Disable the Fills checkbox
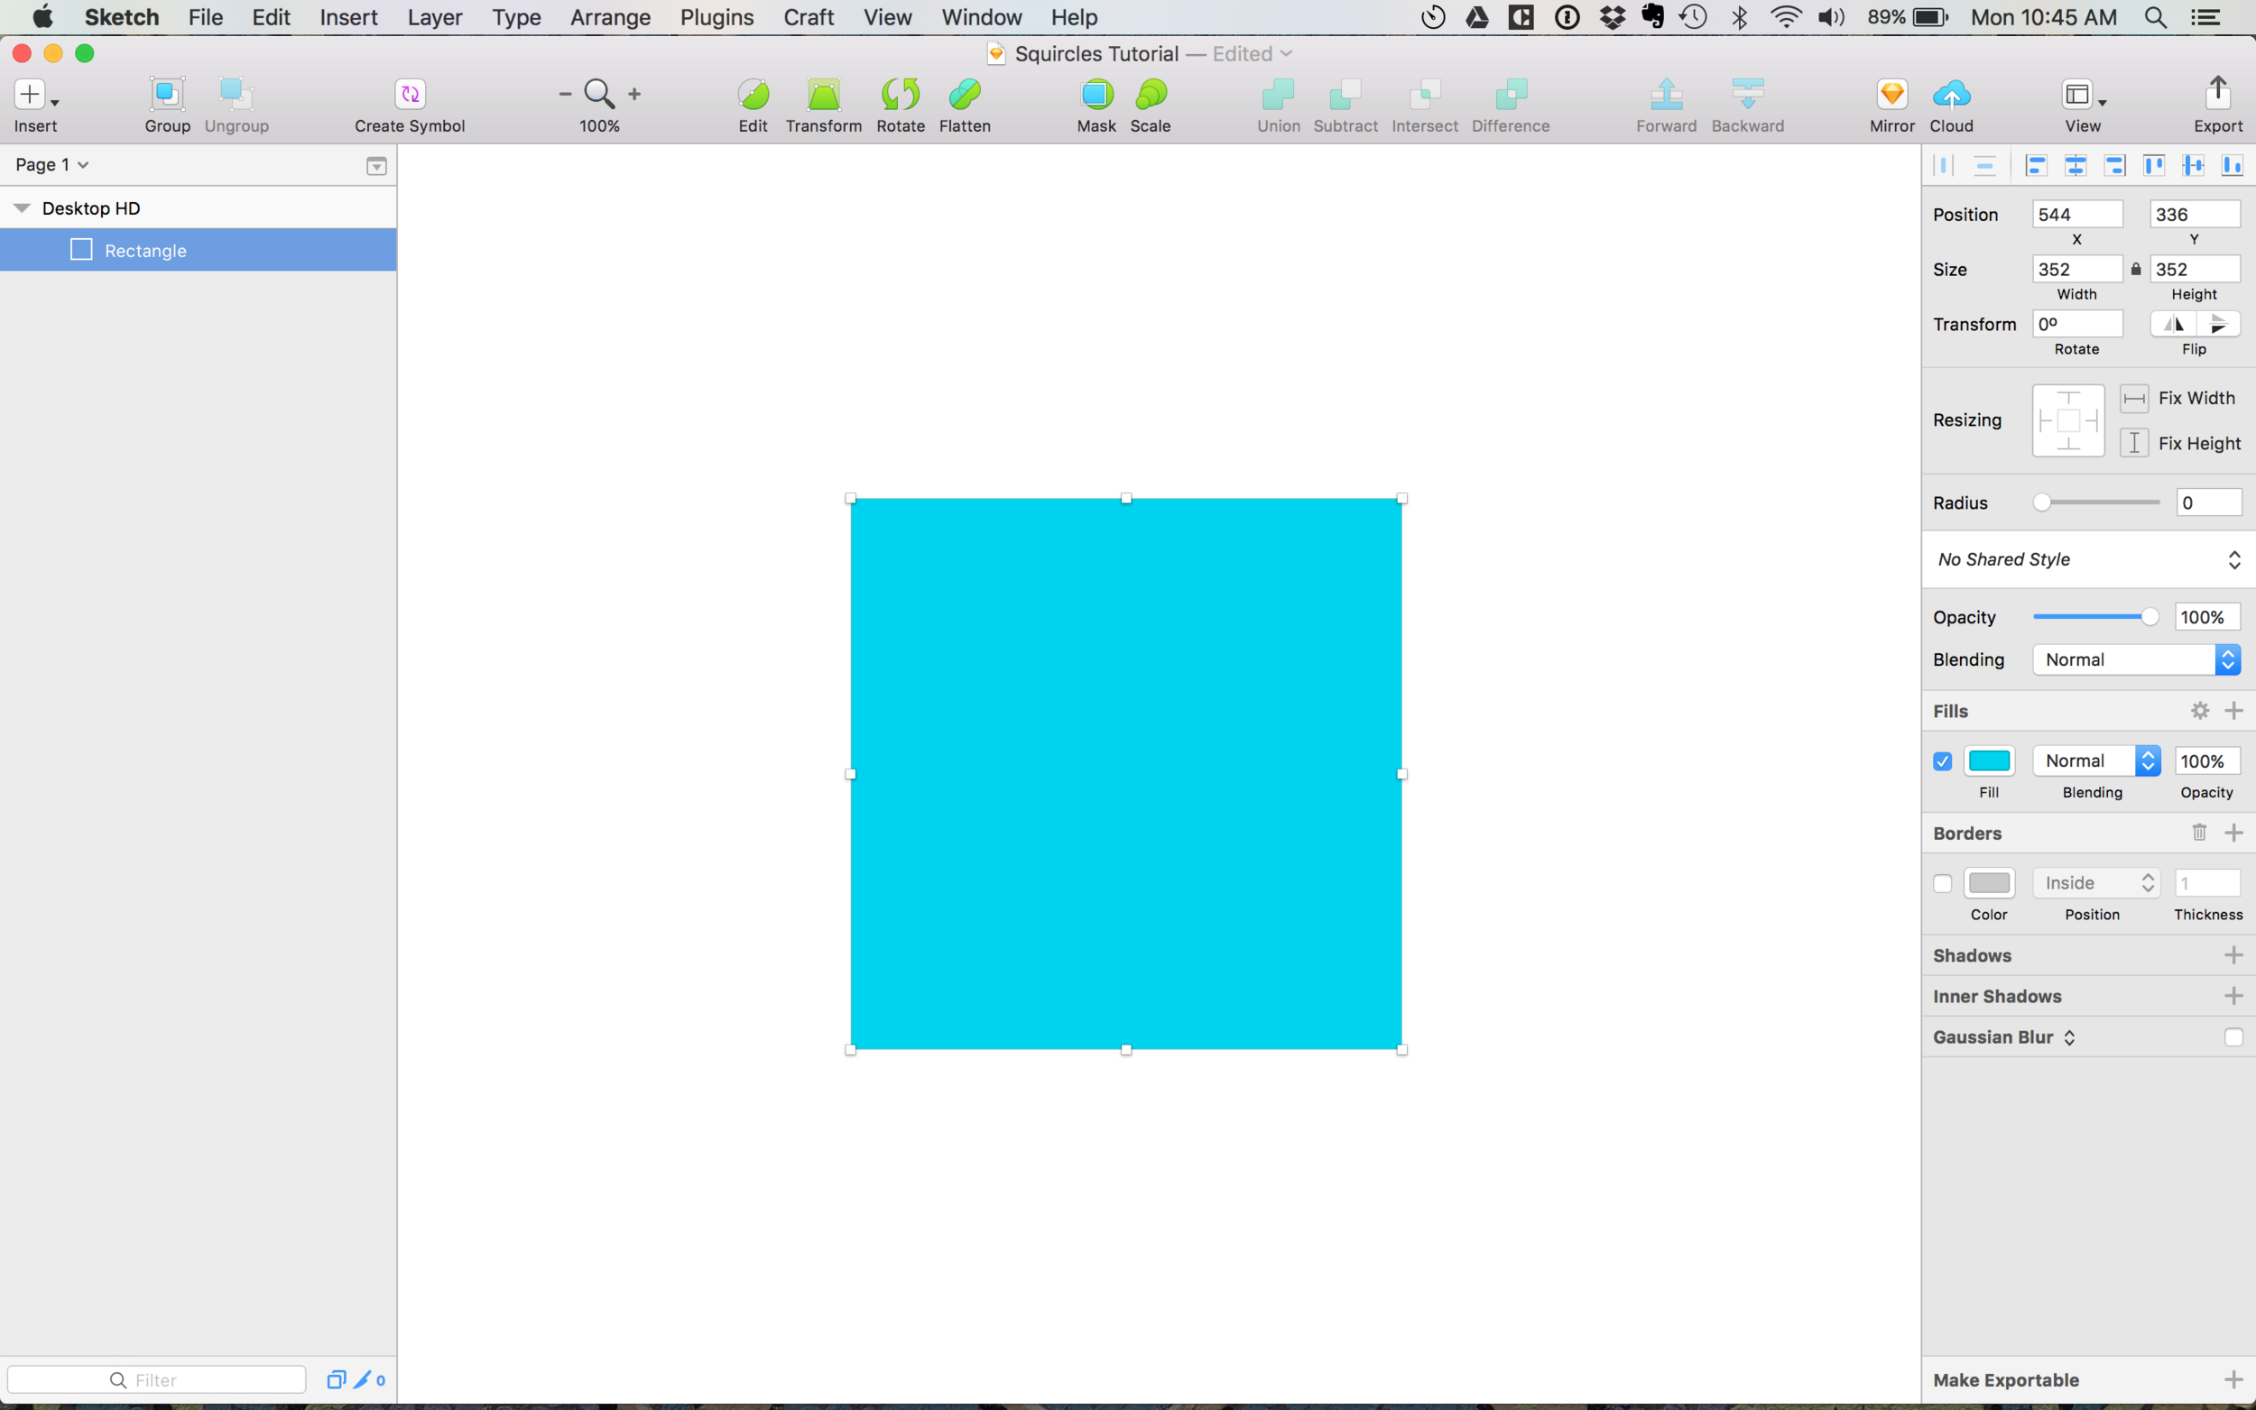The image size is (2256, 1410). [x=1943, y=761]
